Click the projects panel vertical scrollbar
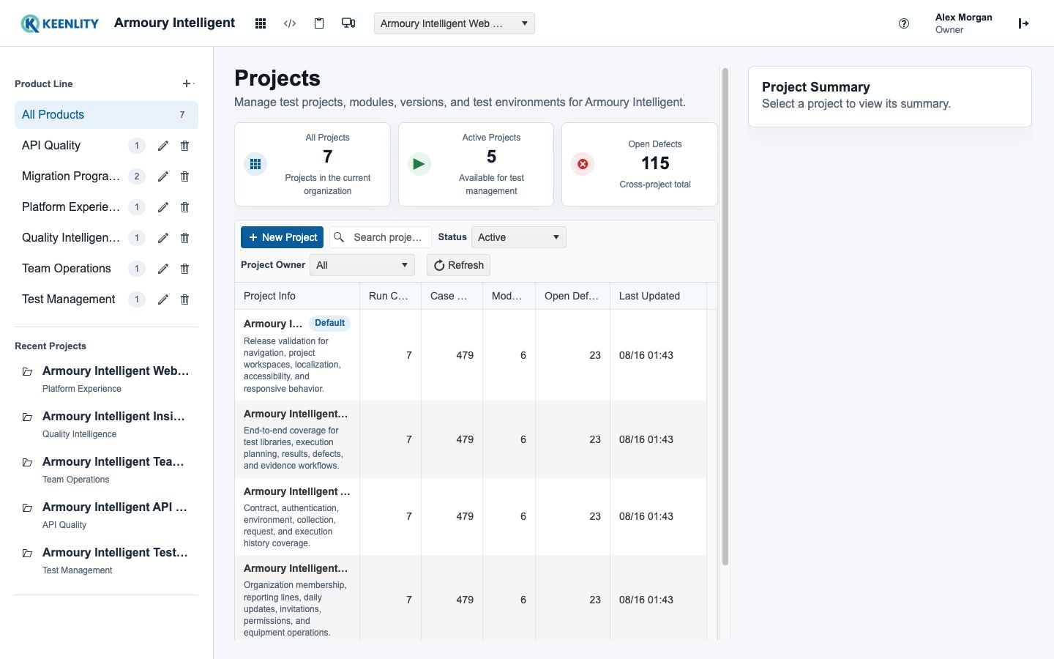This screenshot has width=1054, height=659. (x=725, y=316)
